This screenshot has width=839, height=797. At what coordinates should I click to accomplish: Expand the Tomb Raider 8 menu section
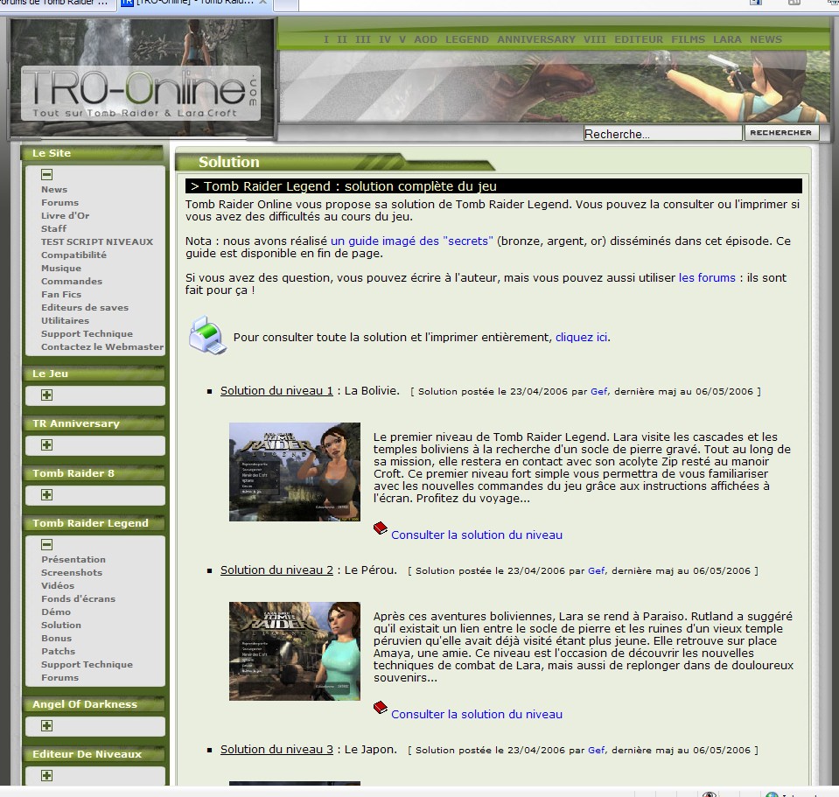pyautogui.click(x=47, y=495)
